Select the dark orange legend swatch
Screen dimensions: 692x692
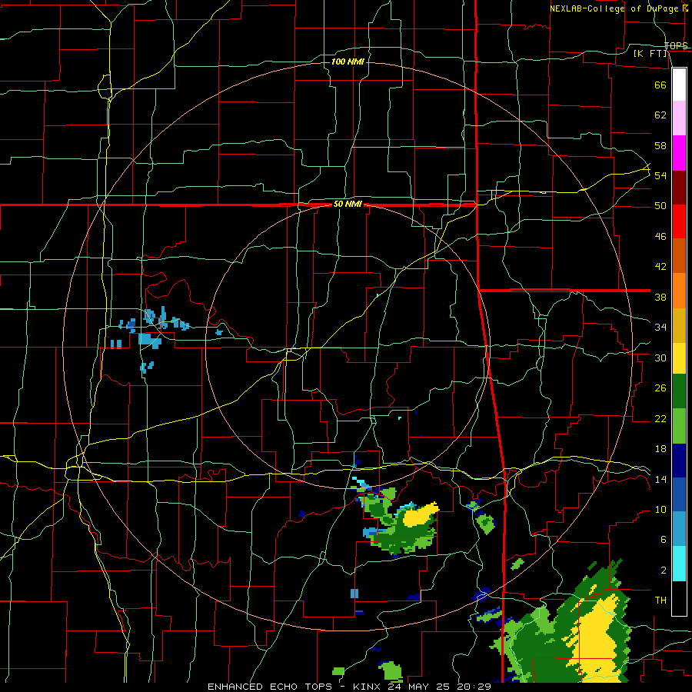[x=679, y=255]
